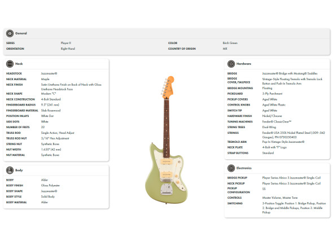
Task: Click the STRING NUT label
Action: coord(14,144)
